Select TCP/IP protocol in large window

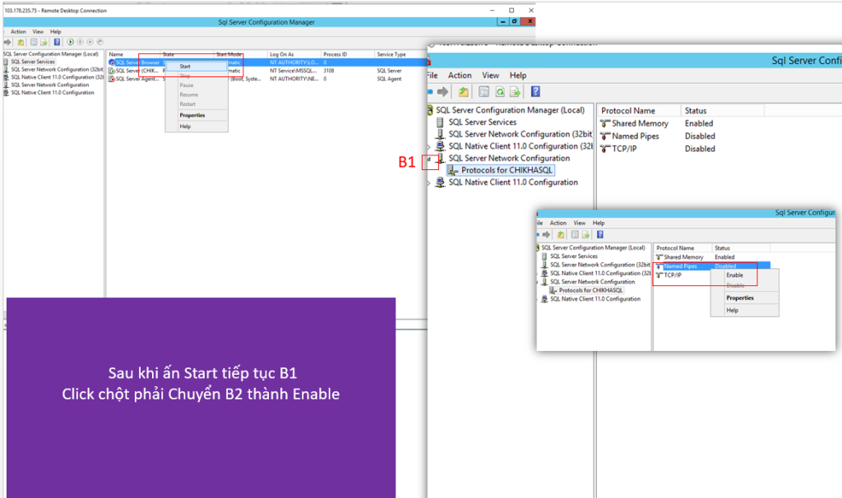click(624, 150)
